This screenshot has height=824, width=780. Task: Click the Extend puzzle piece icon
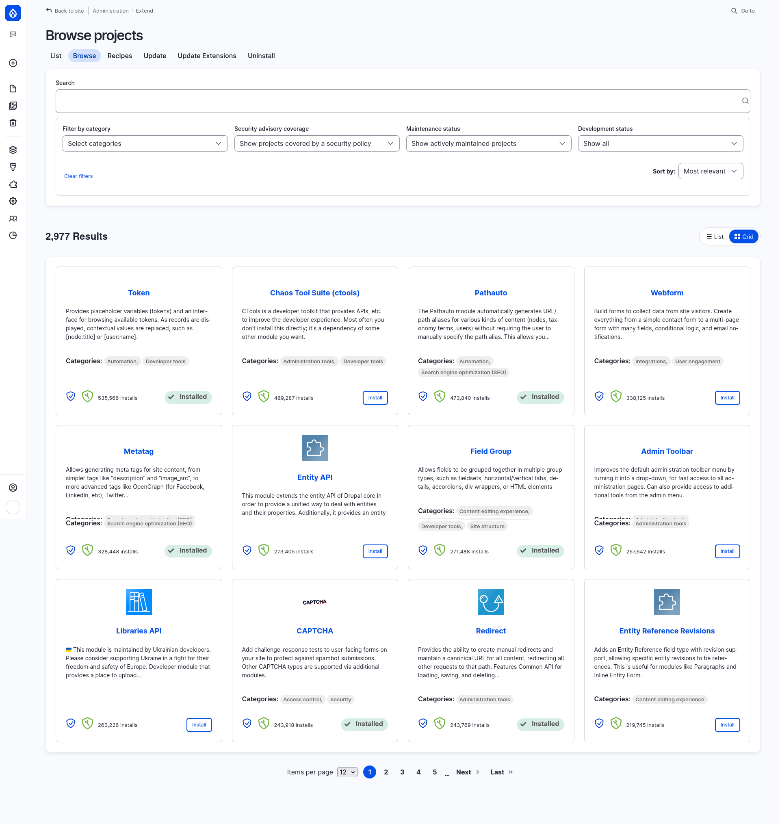coord(13,184)
